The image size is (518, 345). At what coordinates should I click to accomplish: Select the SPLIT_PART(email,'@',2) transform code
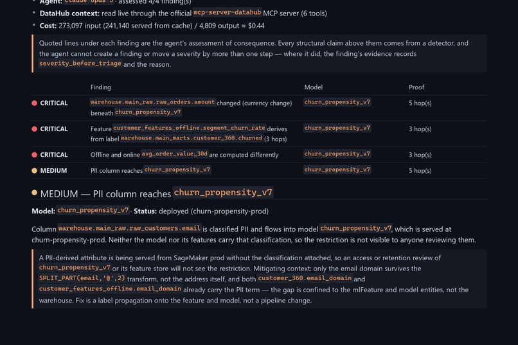pos(82,278)
